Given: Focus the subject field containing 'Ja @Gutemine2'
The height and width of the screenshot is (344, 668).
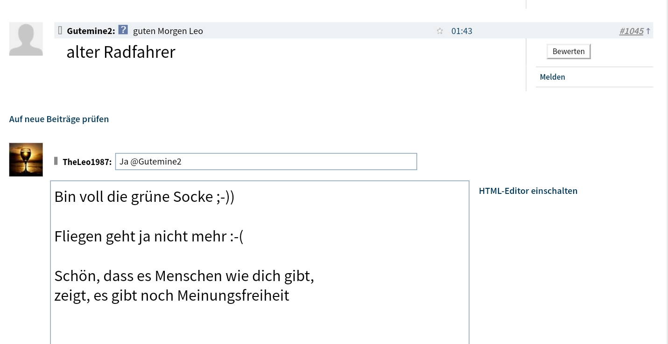Looking at the screenshot, I should (266, 162).
